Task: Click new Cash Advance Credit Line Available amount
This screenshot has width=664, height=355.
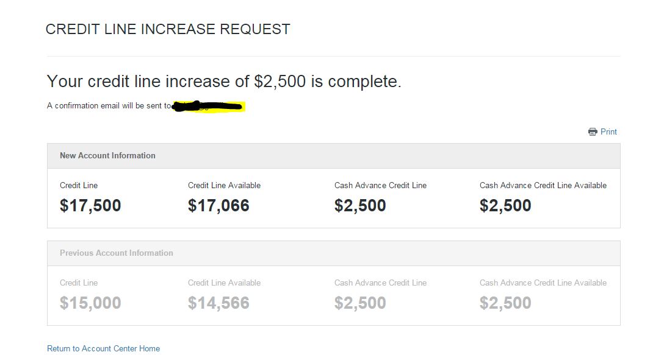Action: 505,205
